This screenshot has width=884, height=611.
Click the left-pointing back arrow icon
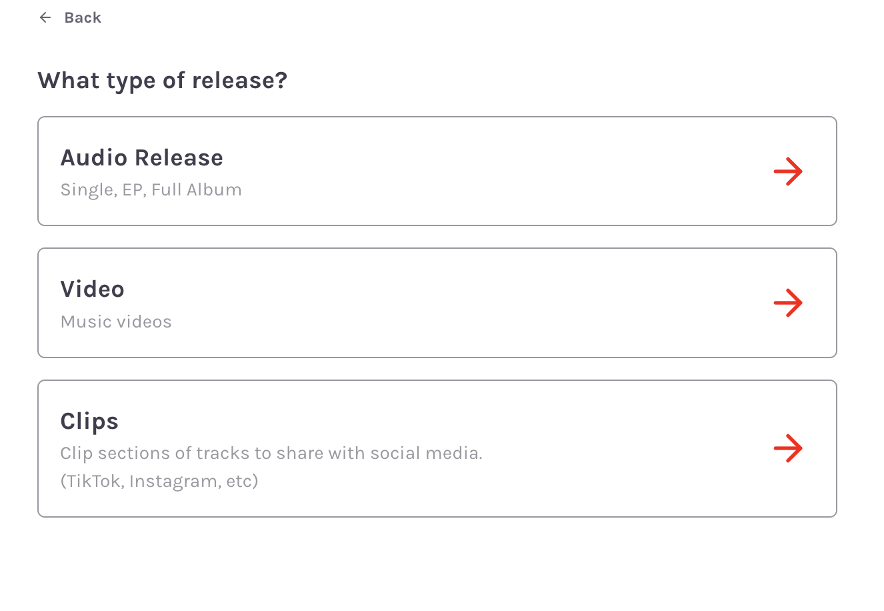click(45, 18)
